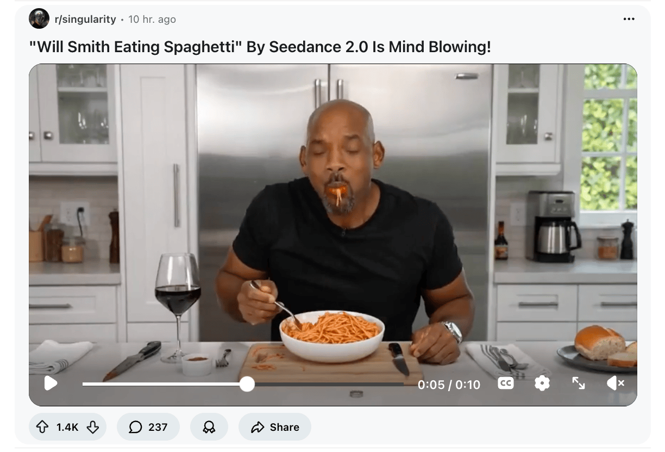Seek to the unplayed part of the timeline
Viewport: 665px width, 452px height.
click(329, 384)
